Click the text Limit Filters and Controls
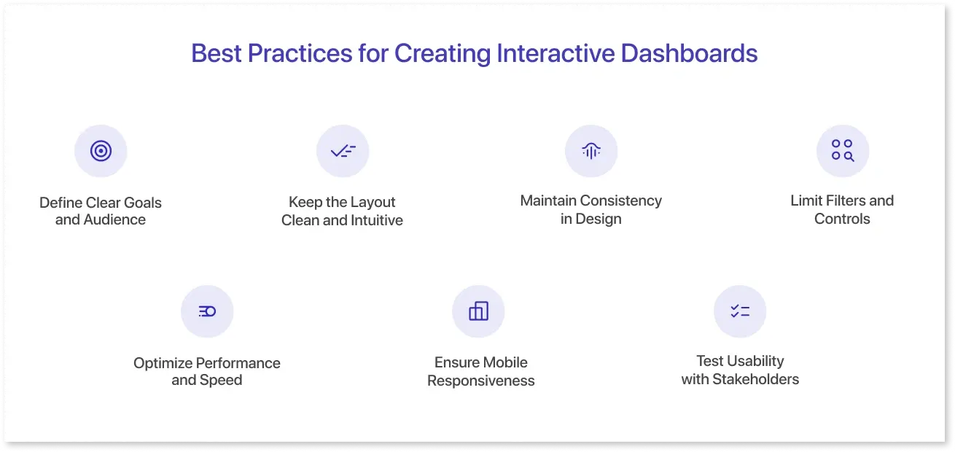The width and height of the screenshot is (955, 452). click(x=842, y=210)
